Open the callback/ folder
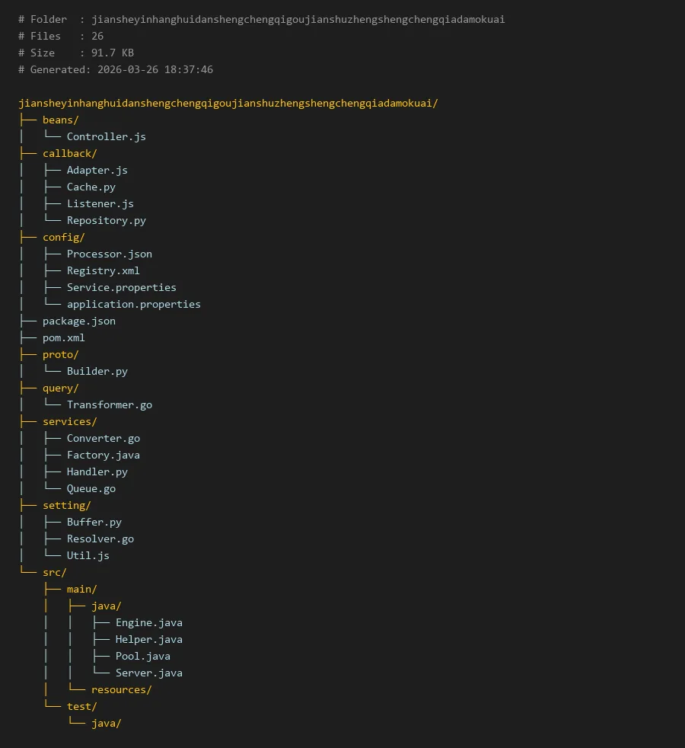Viewport: 685px width, 748px height. click(x=69, y=153)
